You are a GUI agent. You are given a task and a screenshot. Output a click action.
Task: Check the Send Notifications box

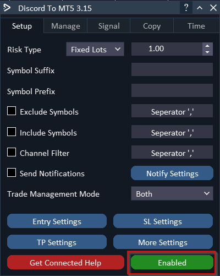point(12,172)
